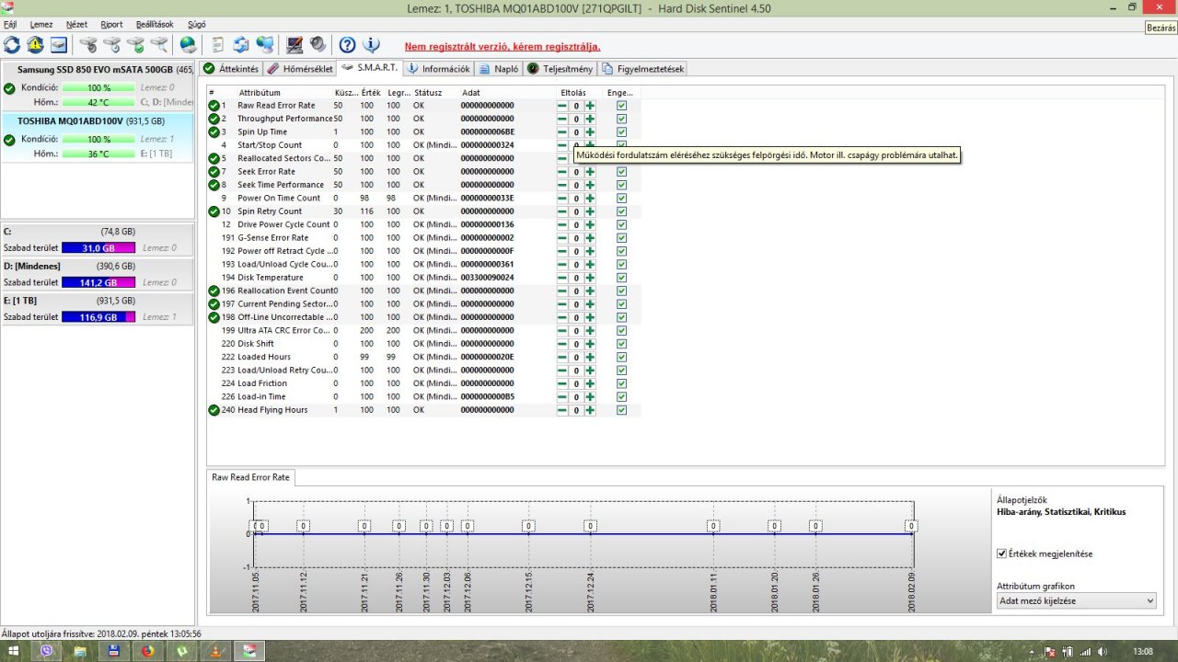The image size is (1178, 662).
Task: Switch to the Információk tab
Action: coord(439,69)
